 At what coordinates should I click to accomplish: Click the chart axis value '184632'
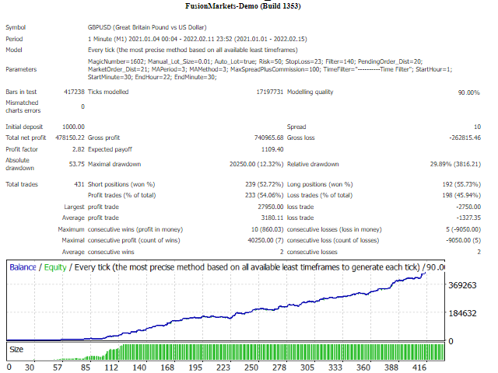(462, 313)
